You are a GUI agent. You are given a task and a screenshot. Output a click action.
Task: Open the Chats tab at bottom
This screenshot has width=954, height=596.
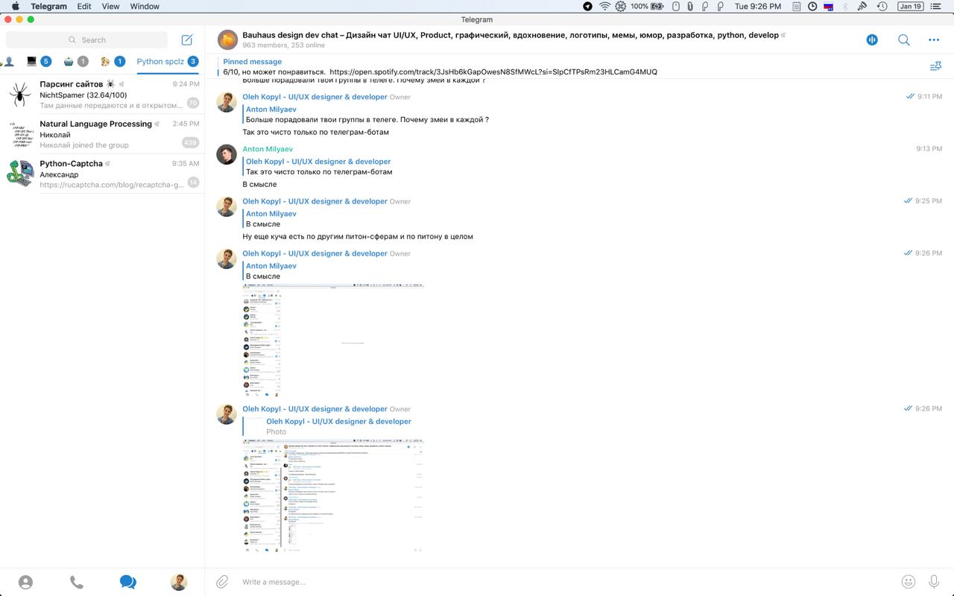pos(128,582)
